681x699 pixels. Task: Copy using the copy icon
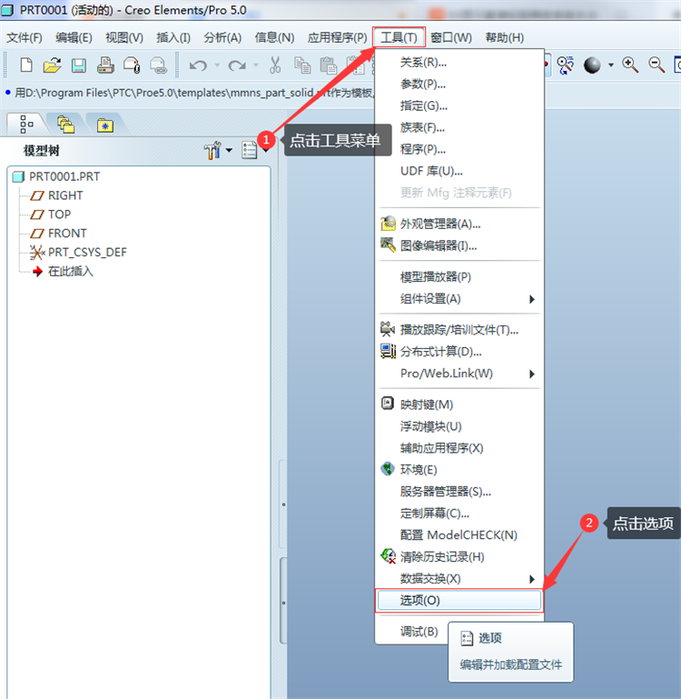pos(302,65)
